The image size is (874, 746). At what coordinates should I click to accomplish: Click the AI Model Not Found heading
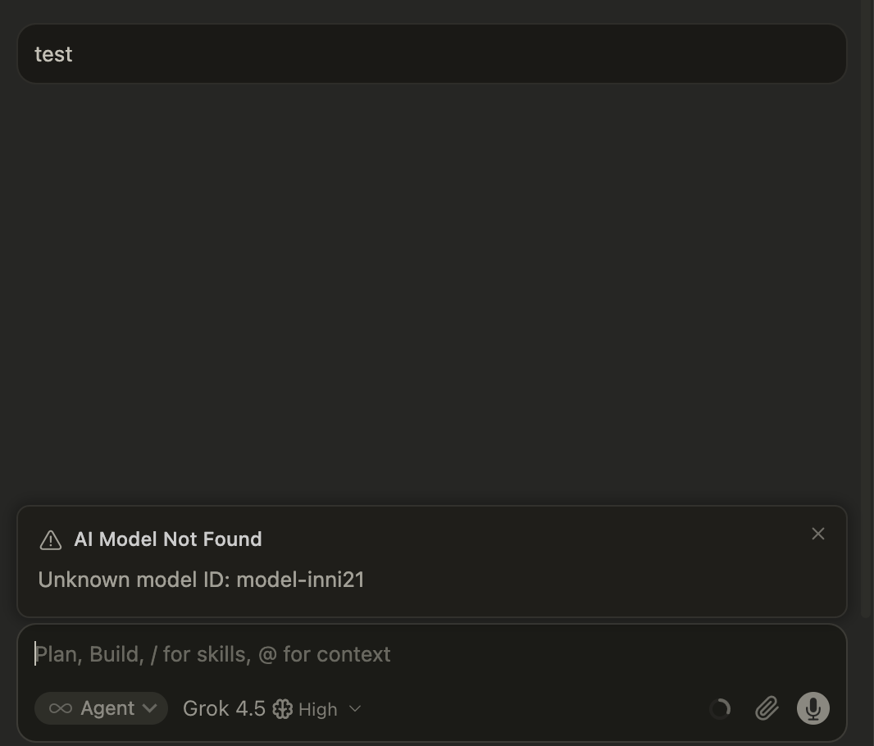[x=168, y=539]
